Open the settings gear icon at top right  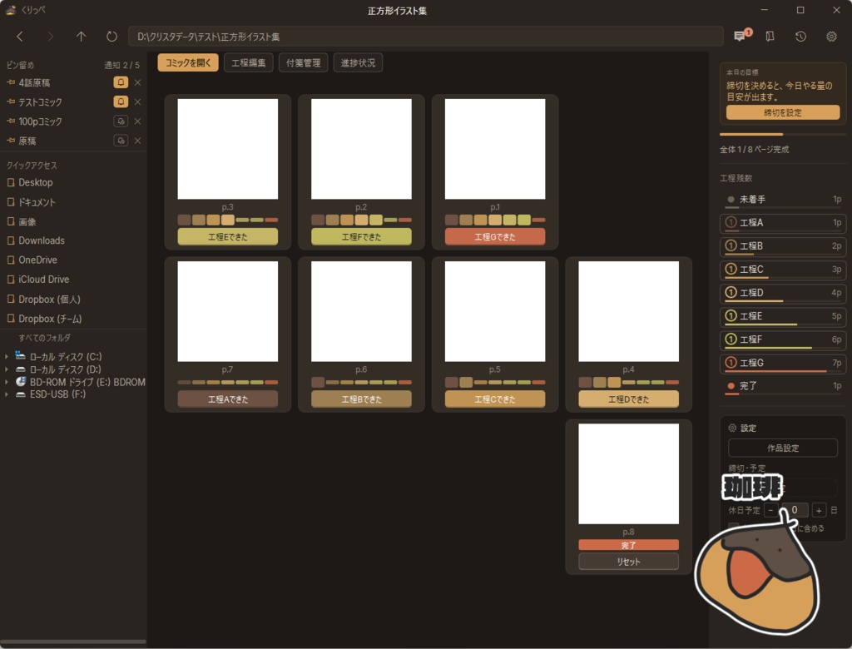click(x=831, y=37)
